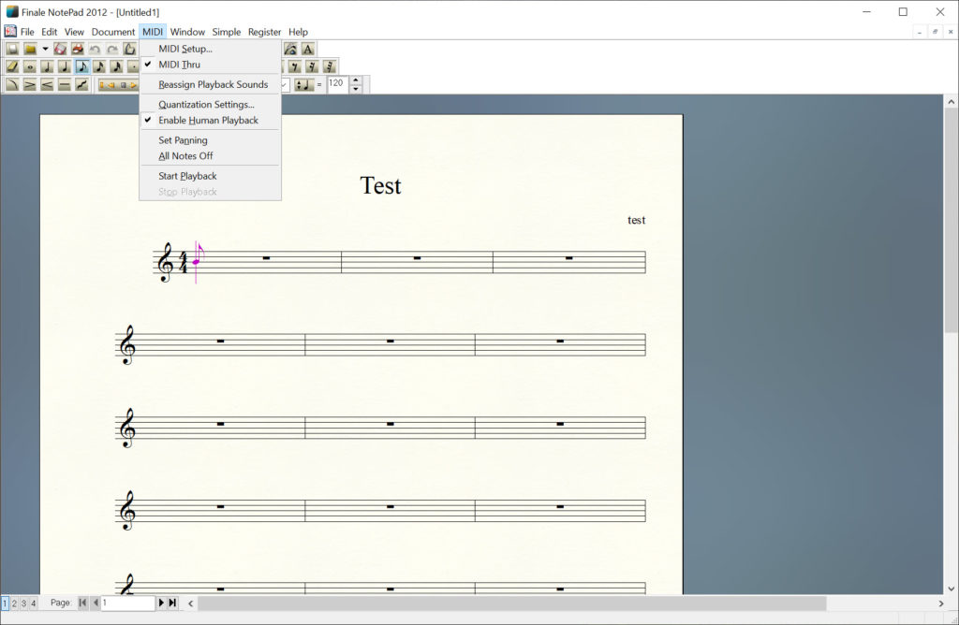Switch to layer 3

pyautogui.click(x=23, y=603)
